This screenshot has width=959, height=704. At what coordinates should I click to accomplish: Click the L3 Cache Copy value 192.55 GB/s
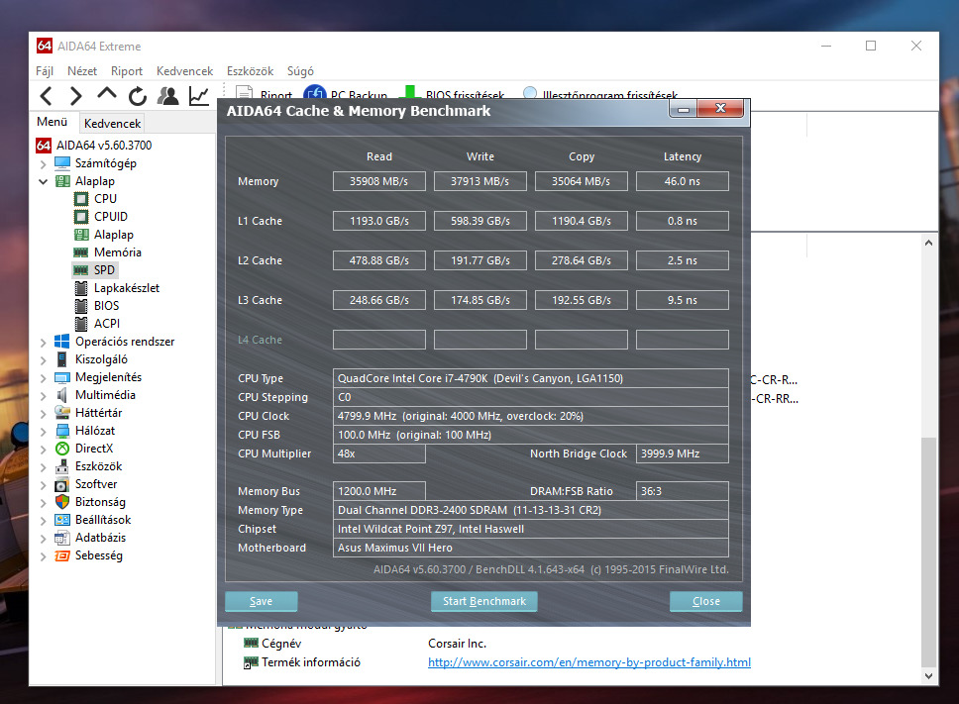581,301
